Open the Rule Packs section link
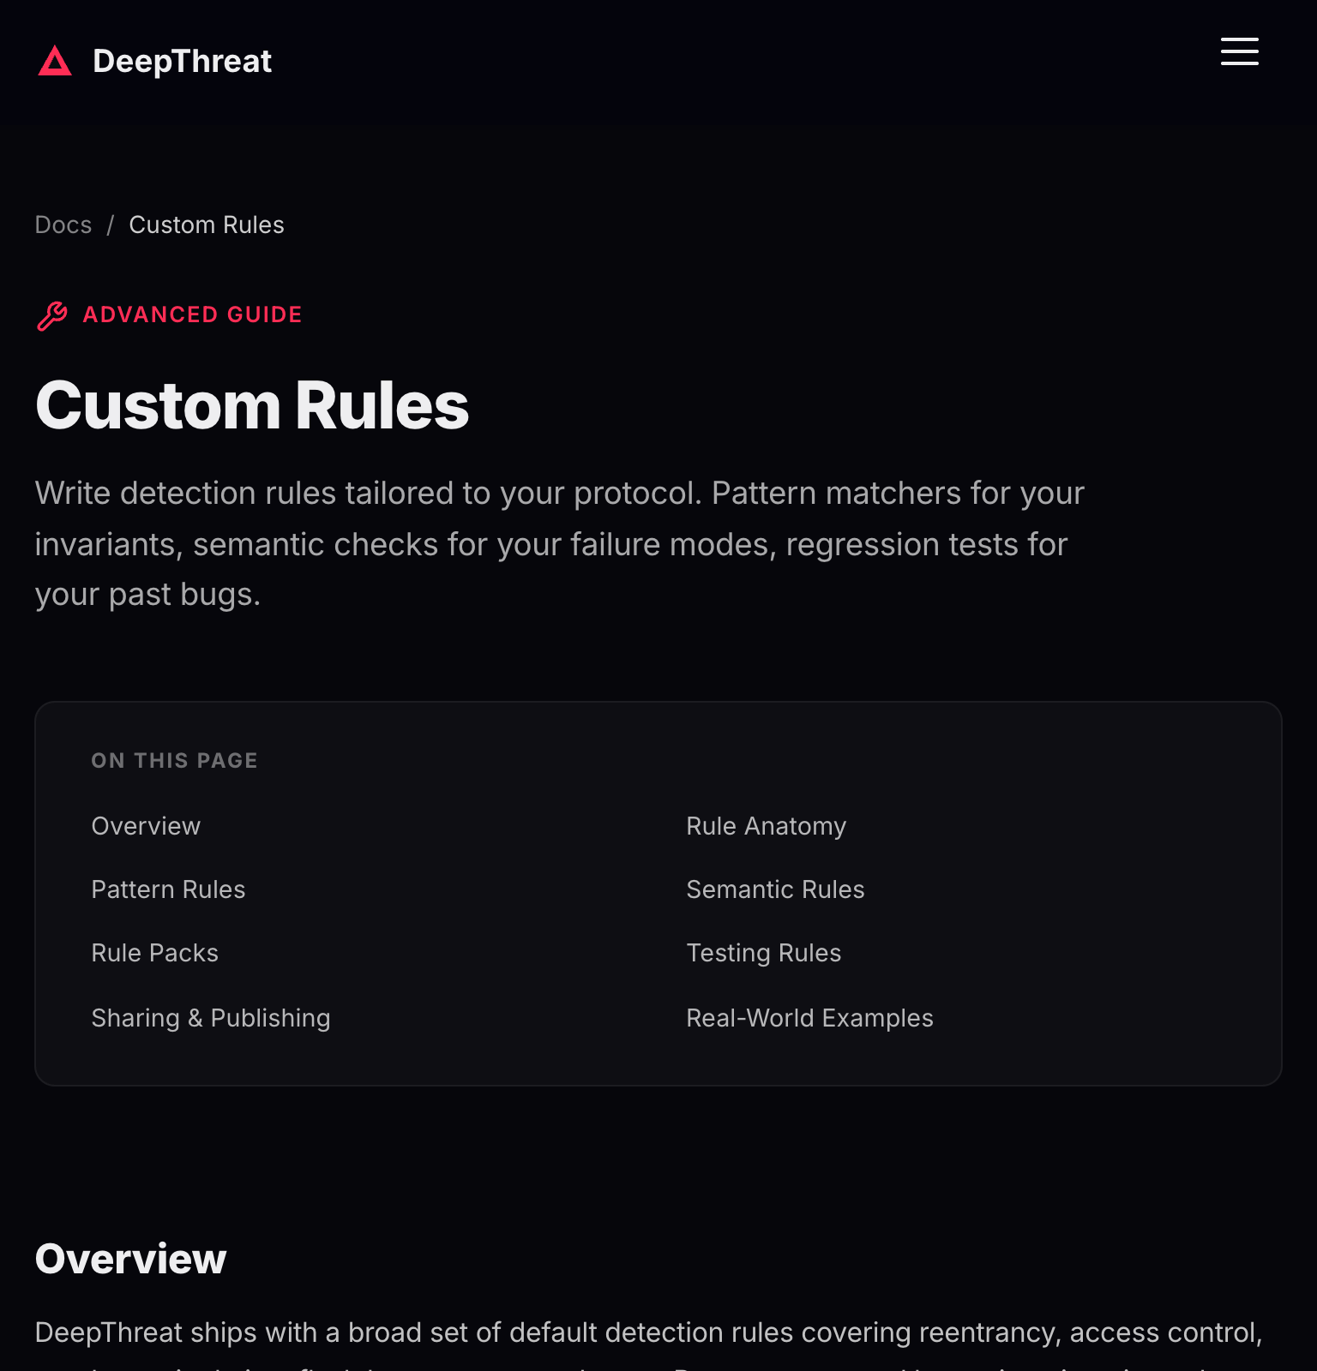This screenshot has height=1371, width=1317. click(154, 953)
